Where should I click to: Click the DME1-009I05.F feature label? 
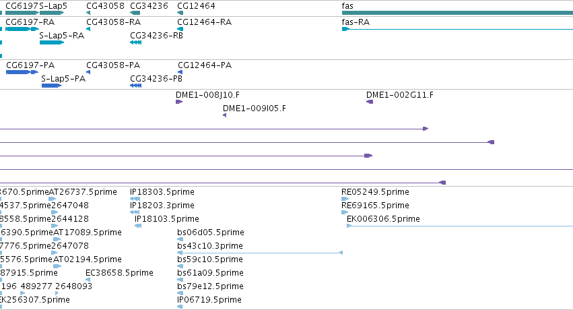click(255, 108)
